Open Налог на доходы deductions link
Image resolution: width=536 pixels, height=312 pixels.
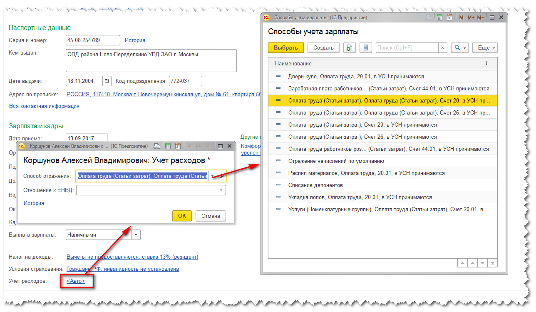point(132,257)
